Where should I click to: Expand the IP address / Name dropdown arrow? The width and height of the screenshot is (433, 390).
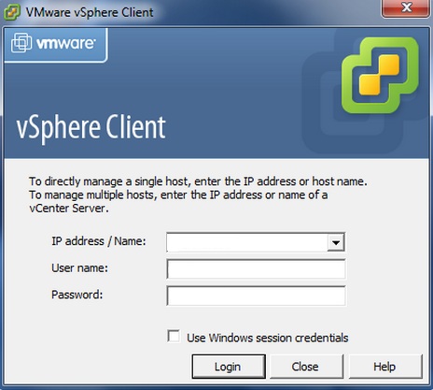pos(336,242)
